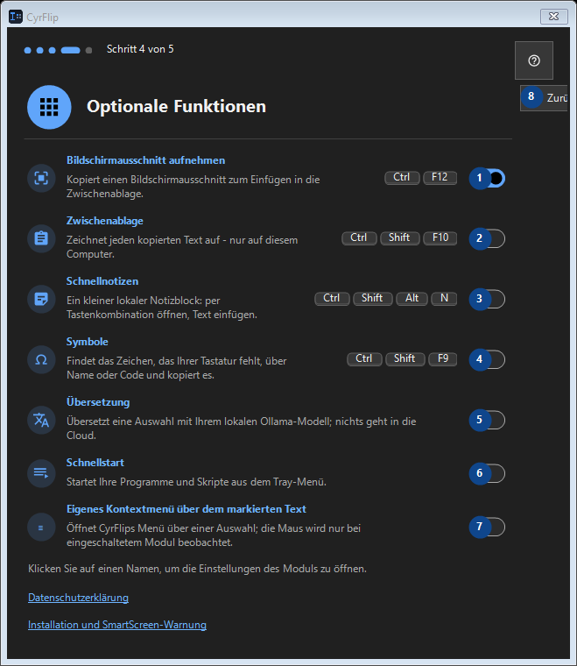Screen dimensions: 577x666
Task: Click the clipboard icon beside Zwischenablage
Action: (41, 238)
